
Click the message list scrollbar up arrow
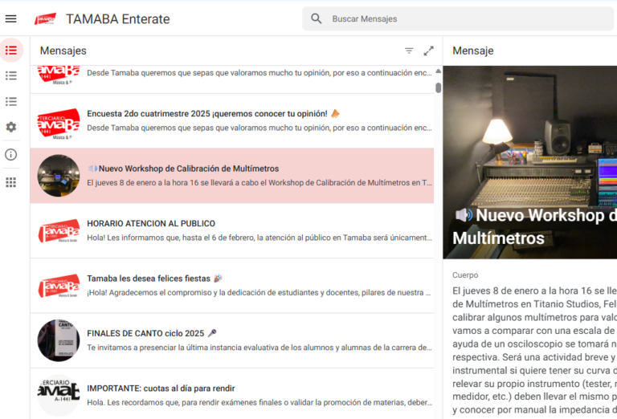click(438, 71)
